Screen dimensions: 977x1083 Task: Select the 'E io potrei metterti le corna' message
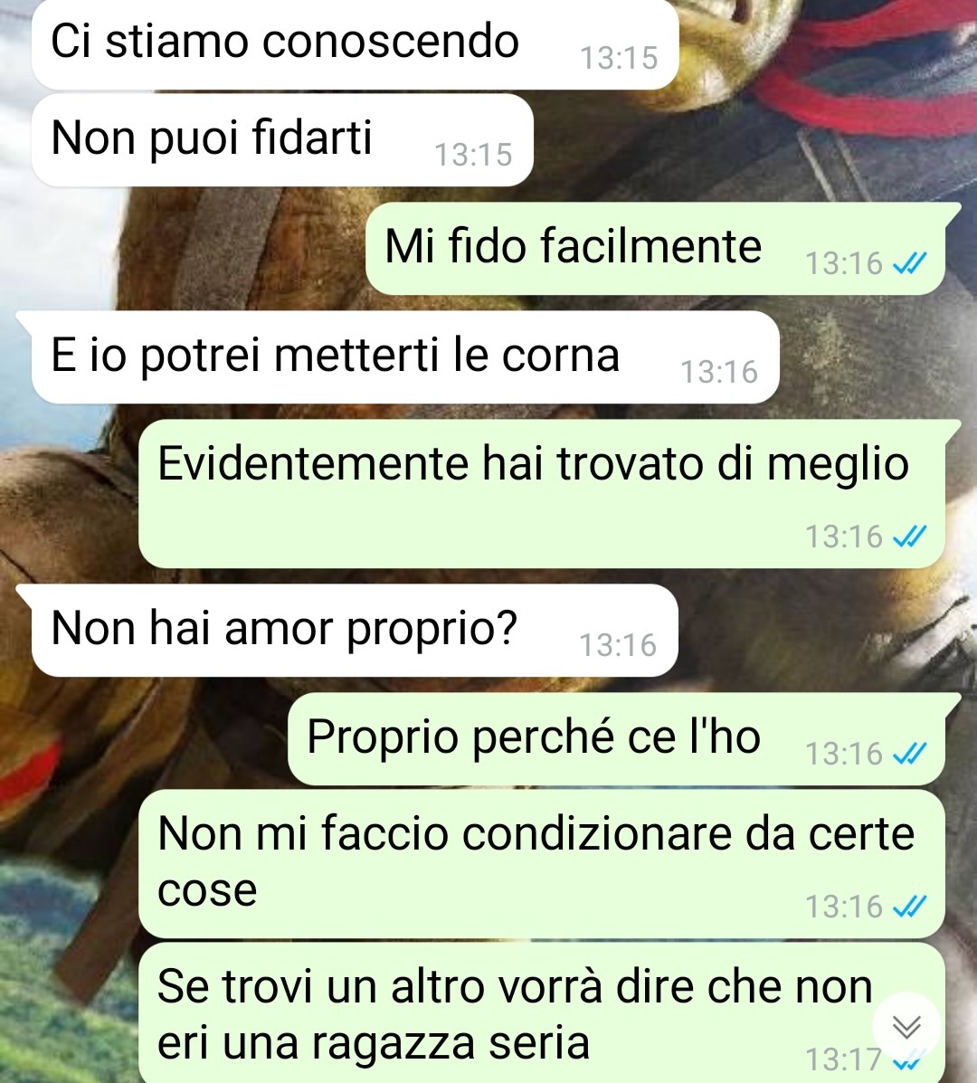(x=405, y=357)
